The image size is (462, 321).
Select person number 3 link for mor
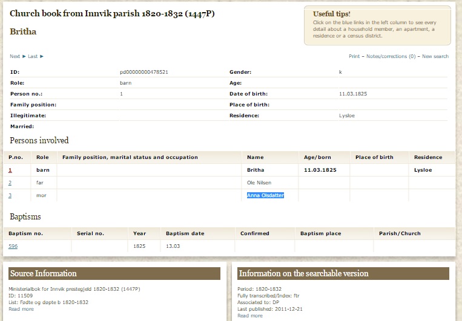coord(10,195)
